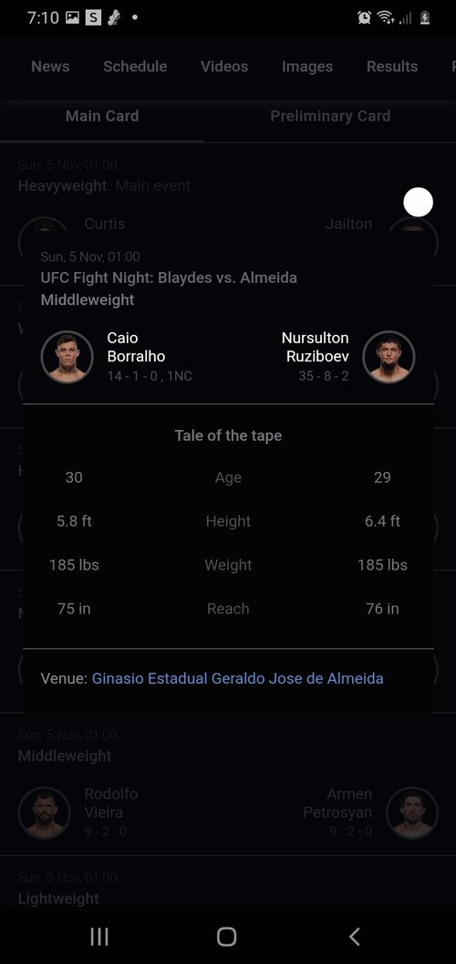Tap Nursulton Ruziboev's fighter photo
Screen dimensions: 456x964
tap(389, 357)
